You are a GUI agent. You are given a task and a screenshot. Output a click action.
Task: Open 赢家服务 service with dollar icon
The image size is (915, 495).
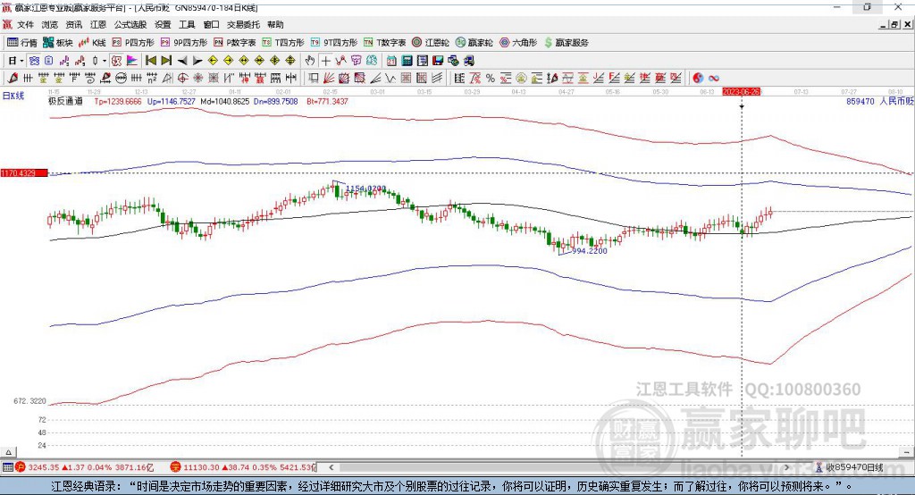[566, 43]
